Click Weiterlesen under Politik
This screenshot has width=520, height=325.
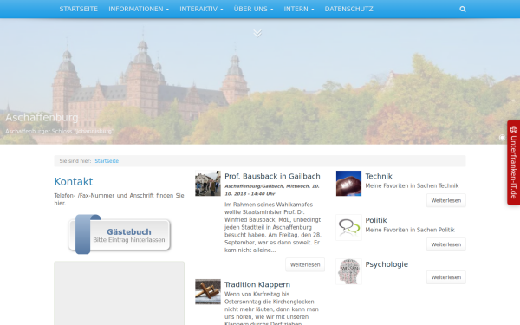pos(446,244)
